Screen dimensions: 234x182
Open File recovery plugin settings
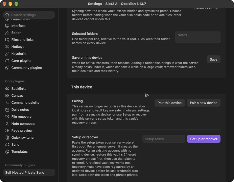click(29, 117)
